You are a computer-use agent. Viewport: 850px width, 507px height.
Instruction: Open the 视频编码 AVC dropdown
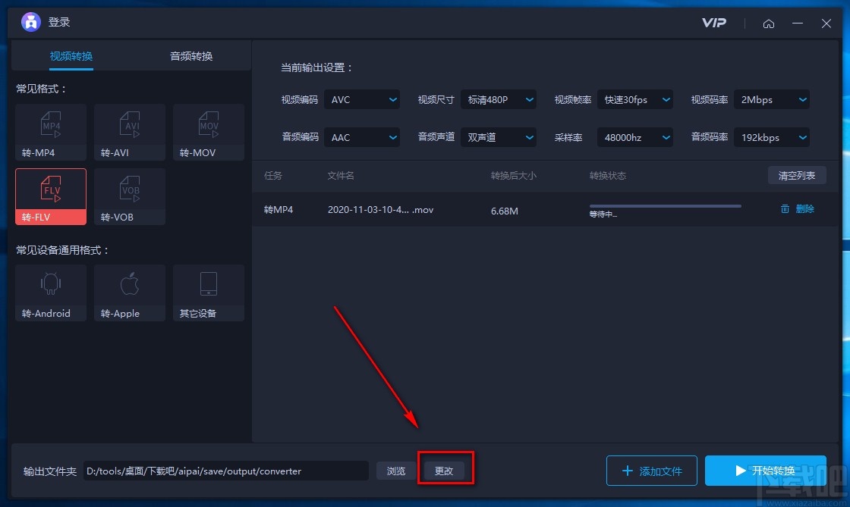click(x=362, y=99)
